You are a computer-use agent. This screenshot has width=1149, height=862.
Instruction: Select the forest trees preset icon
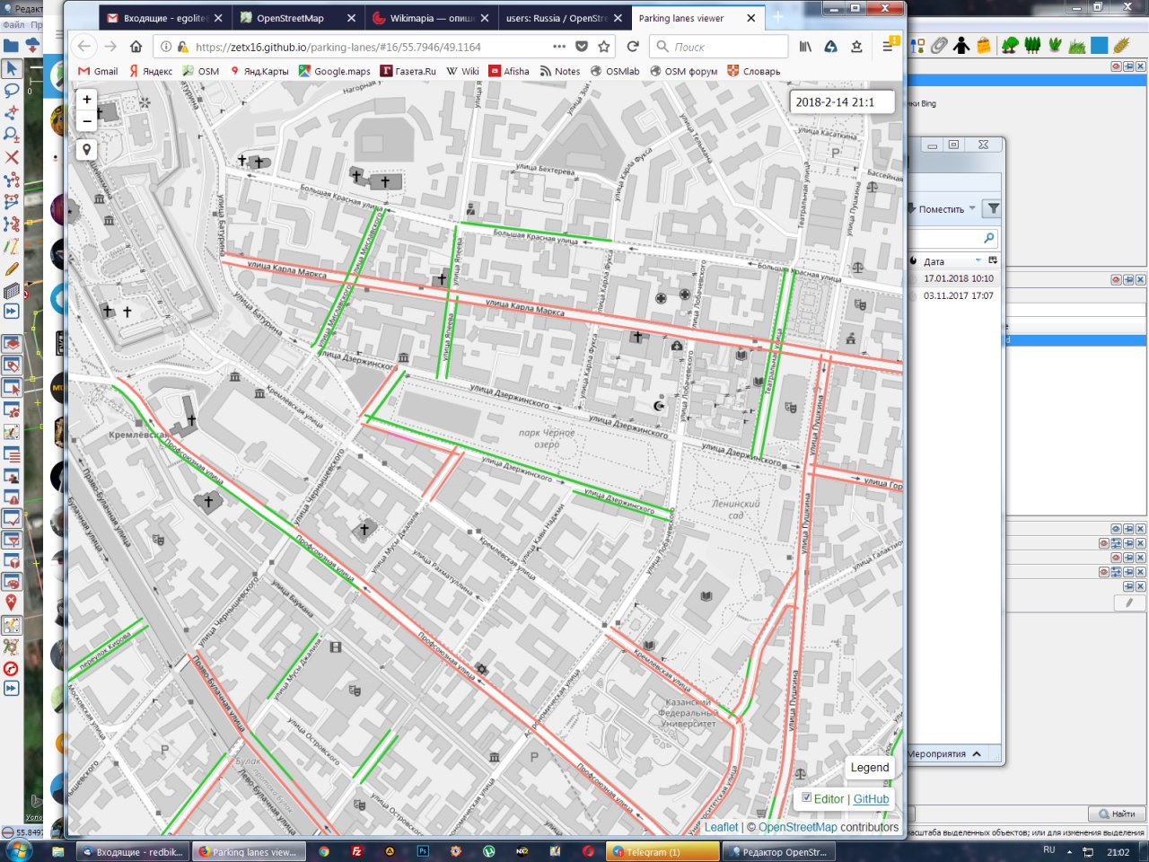(1032, 45)
